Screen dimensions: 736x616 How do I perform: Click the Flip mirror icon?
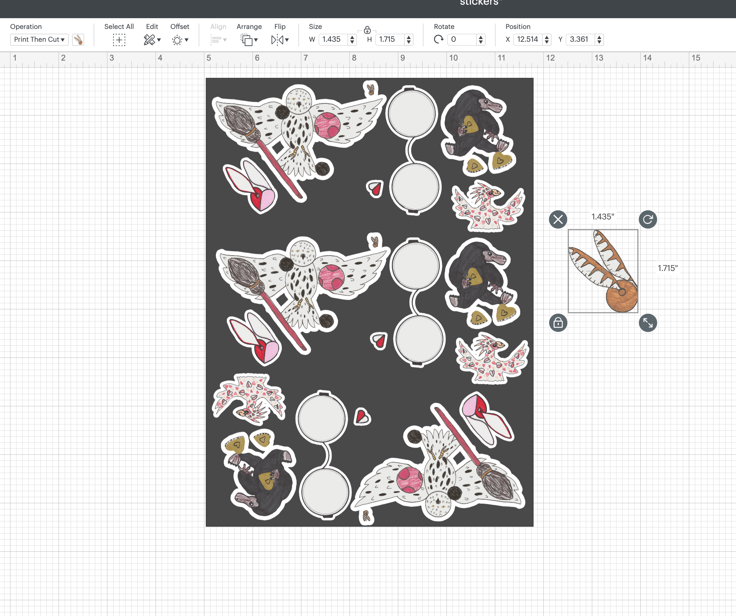click(277, 40)
